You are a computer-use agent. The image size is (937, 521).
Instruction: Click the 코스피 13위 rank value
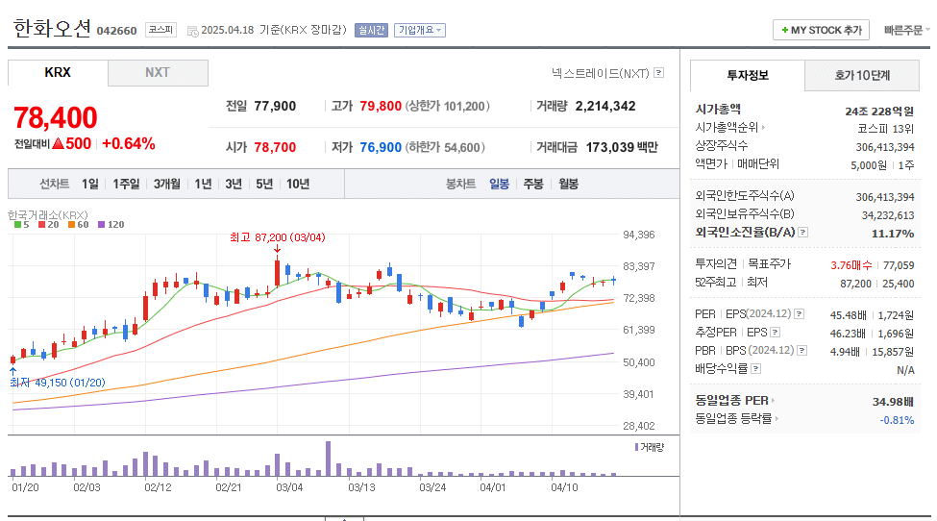tap(886, 129)
